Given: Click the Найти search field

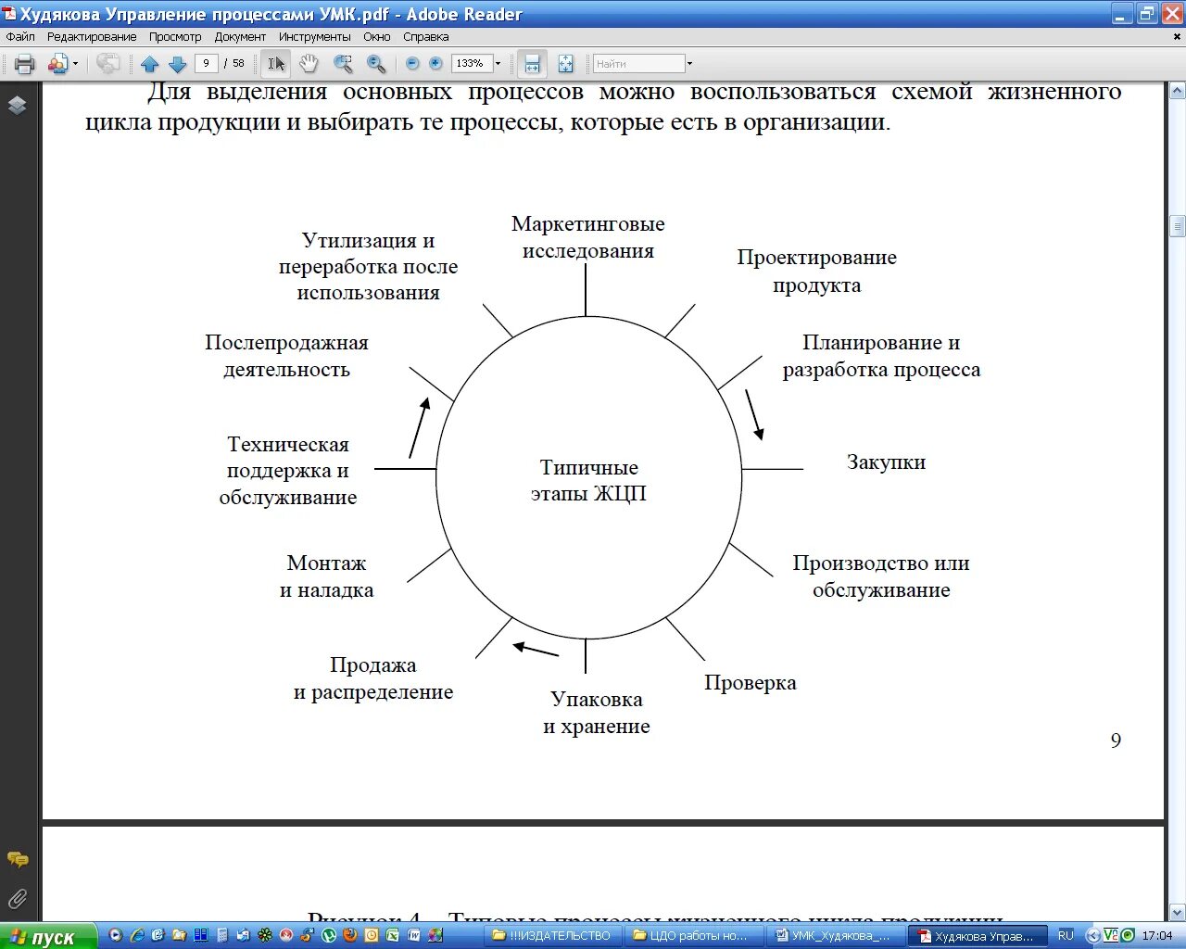Looking at the screenshot, I should click(638, 63).
